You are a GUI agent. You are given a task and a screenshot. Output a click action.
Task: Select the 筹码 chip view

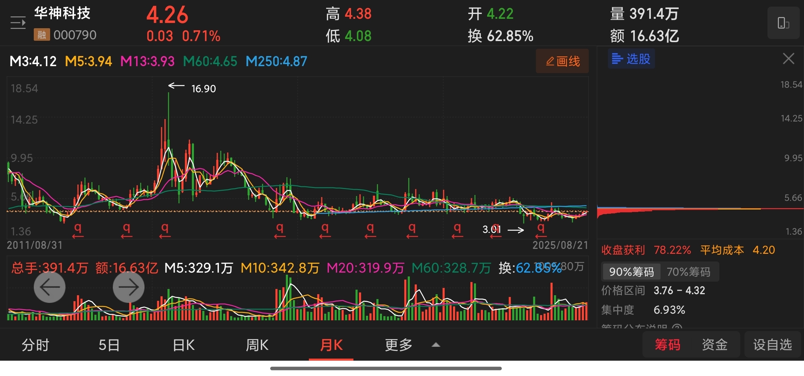click(668, 345)
